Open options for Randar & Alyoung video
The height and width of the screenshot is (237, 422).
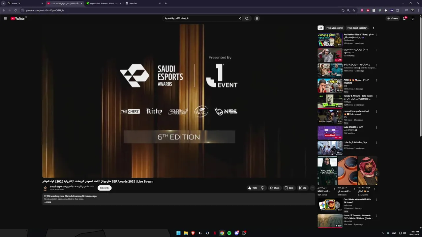376,96
